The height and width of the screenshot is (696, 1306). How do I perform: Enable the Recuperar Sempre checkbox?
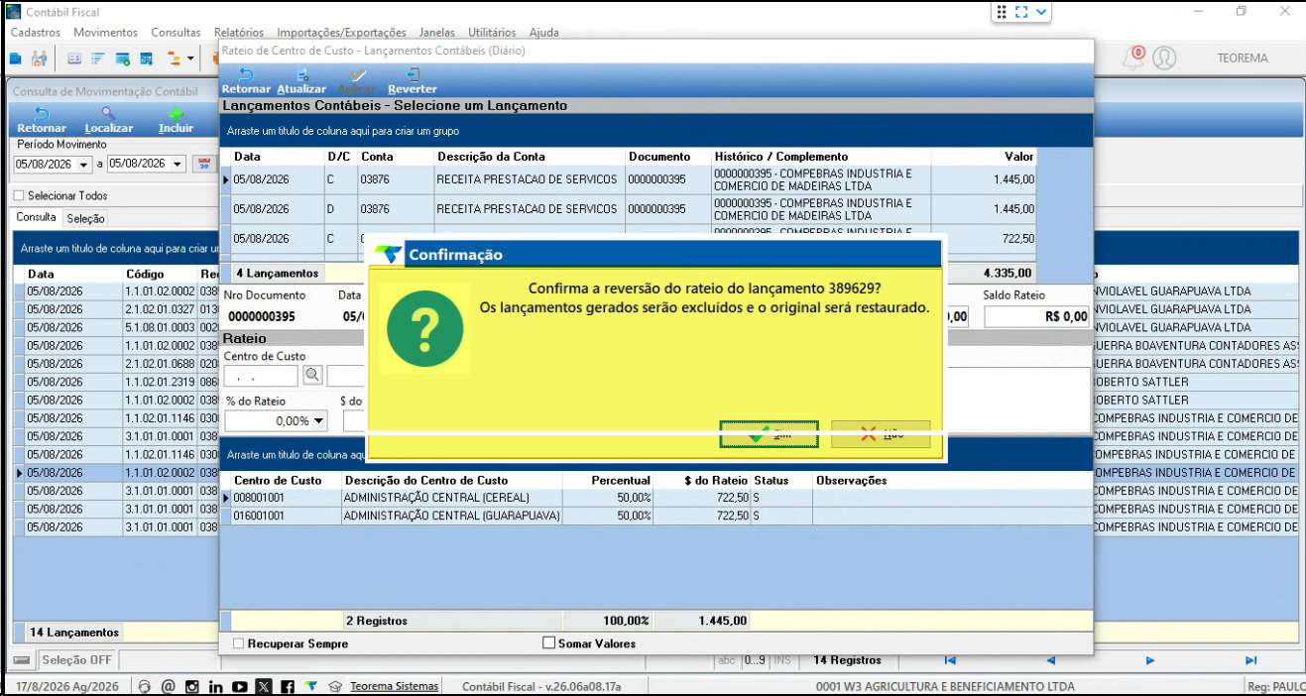238,643
